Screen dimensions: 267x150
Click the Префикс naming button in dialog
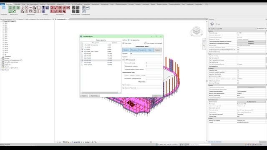tap(126, 50)
